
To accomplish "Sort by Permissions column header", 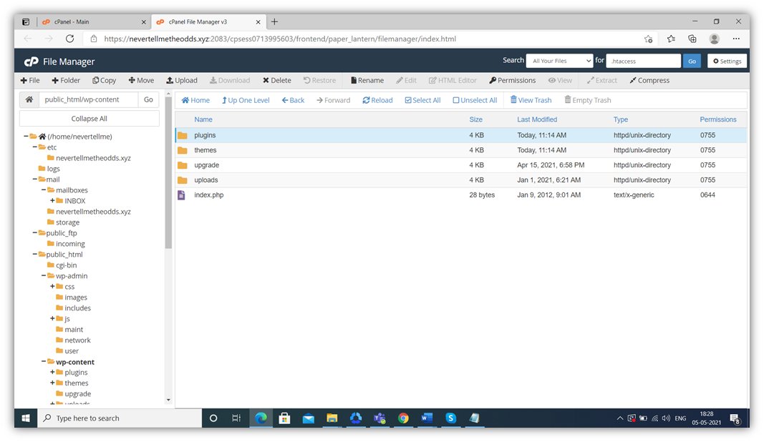I will [x=717, y=119].
